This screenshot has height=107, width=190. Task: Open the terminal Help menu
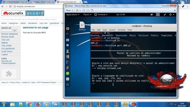click(129, 30)
